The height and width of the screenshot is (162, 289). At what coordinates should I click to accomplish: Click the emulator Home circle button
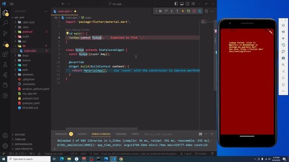(x=283, y=78)
